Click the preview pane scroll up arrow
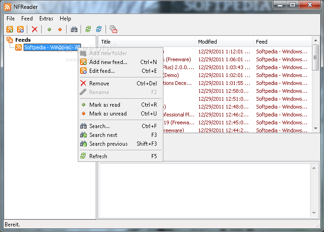Image resolution: width=324 pixels, height=232 pixels. [x=314, y=168]
